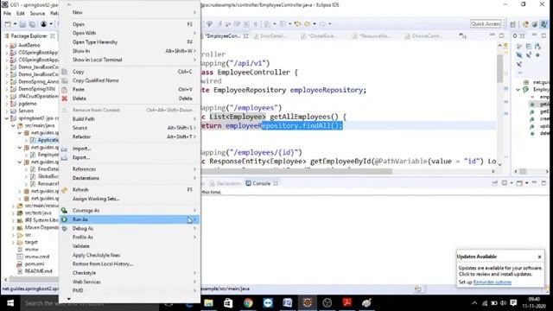
Task: Open the Console tab
Action: [261, 183]
